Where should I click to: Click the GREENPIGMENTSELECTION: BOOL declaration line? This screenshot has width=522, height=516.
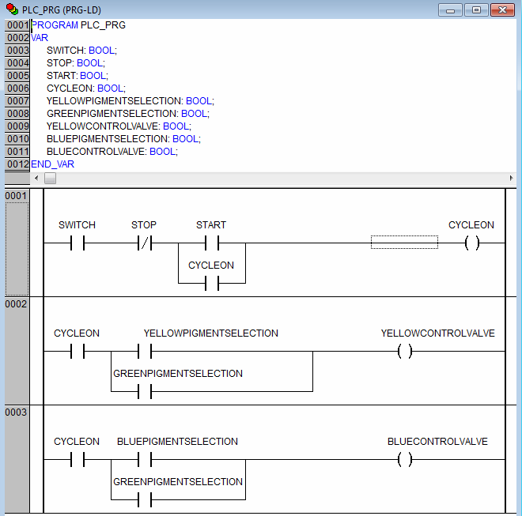128,114
